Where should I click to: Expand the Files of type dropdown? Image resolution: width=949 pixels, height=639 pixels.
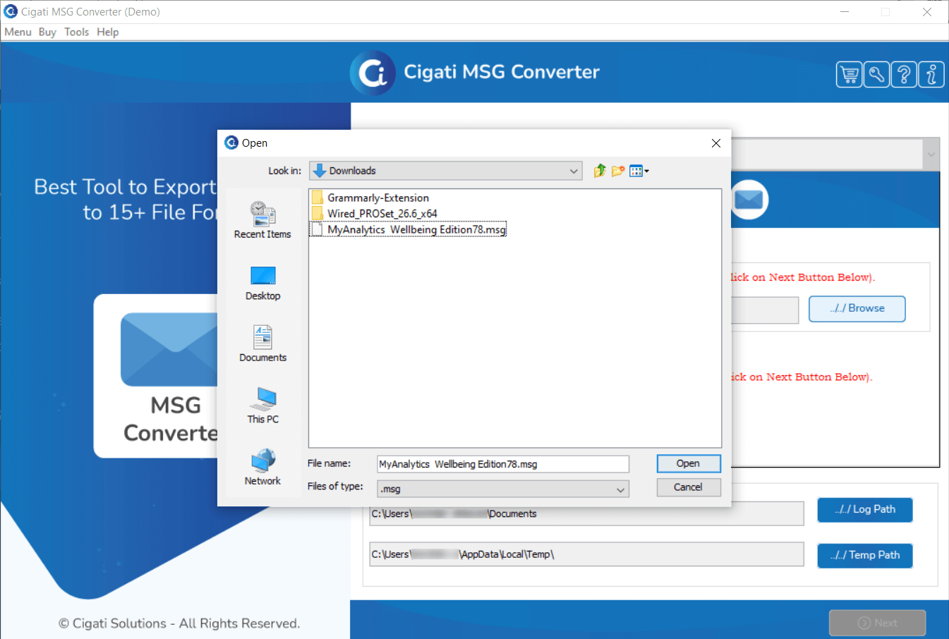pyautogui.click(x=621, y=489)
